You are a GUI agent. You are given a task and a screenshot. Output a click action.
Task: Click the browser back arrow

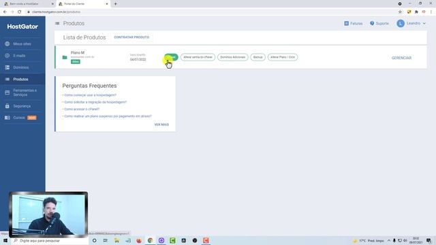[5, 12]
